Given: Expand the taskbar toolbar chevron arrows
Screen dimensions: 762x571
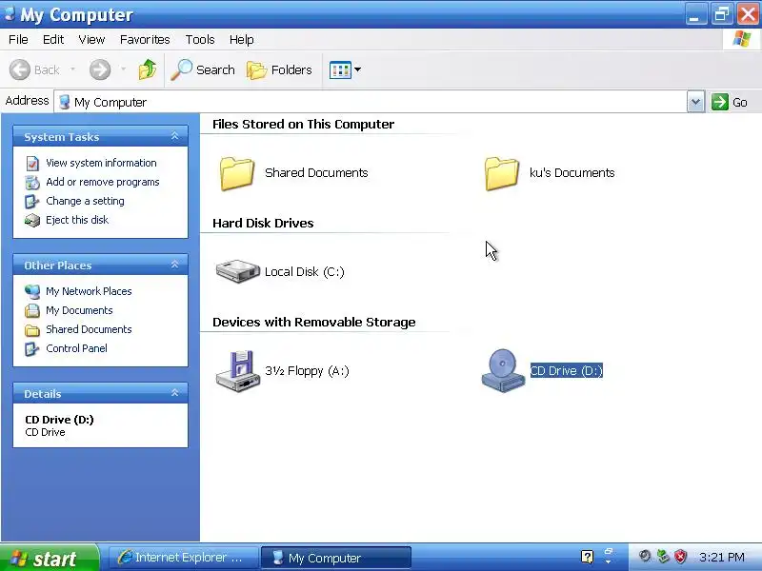Looking at the screenshot, I should pyautogui.click(x=608, y=557).
